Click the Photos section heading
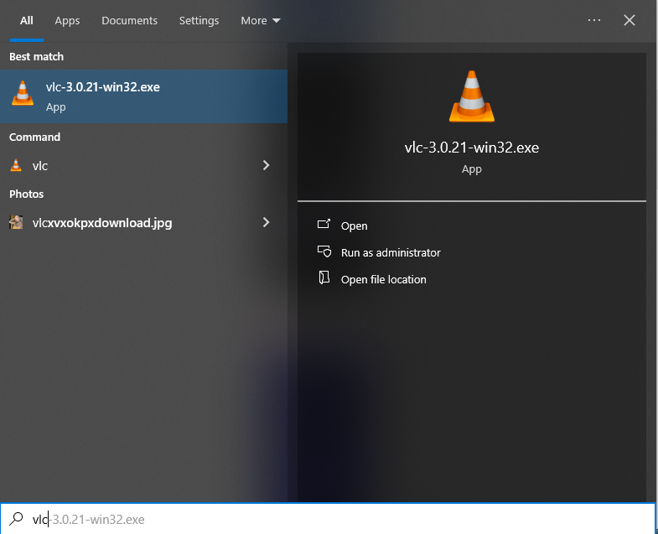This screenshot has width=658, height=534. pos(27,194)
